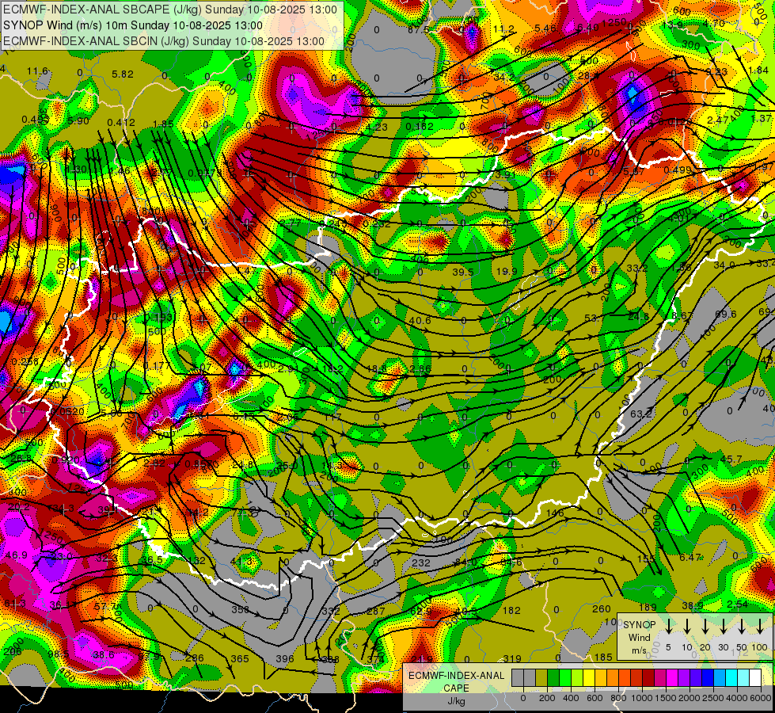This screenshot has width=775, height=713.
Task: Click the 100 m/s wind arrow in legend
Action: point(760,626)
